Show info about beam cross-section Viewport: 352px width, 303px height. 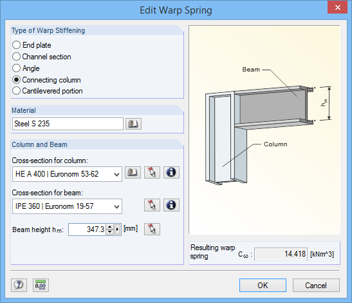click(x=171, y=205)
